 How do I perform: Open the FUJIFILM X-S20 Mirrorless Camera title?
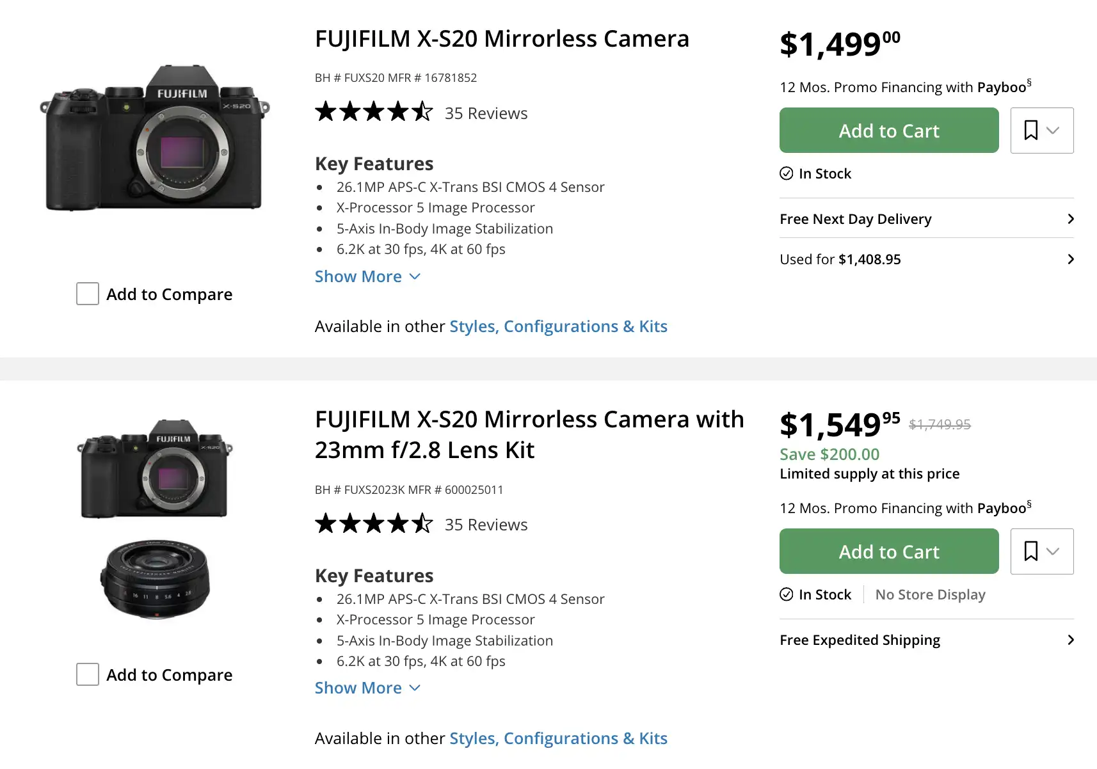tap(502, 39)
